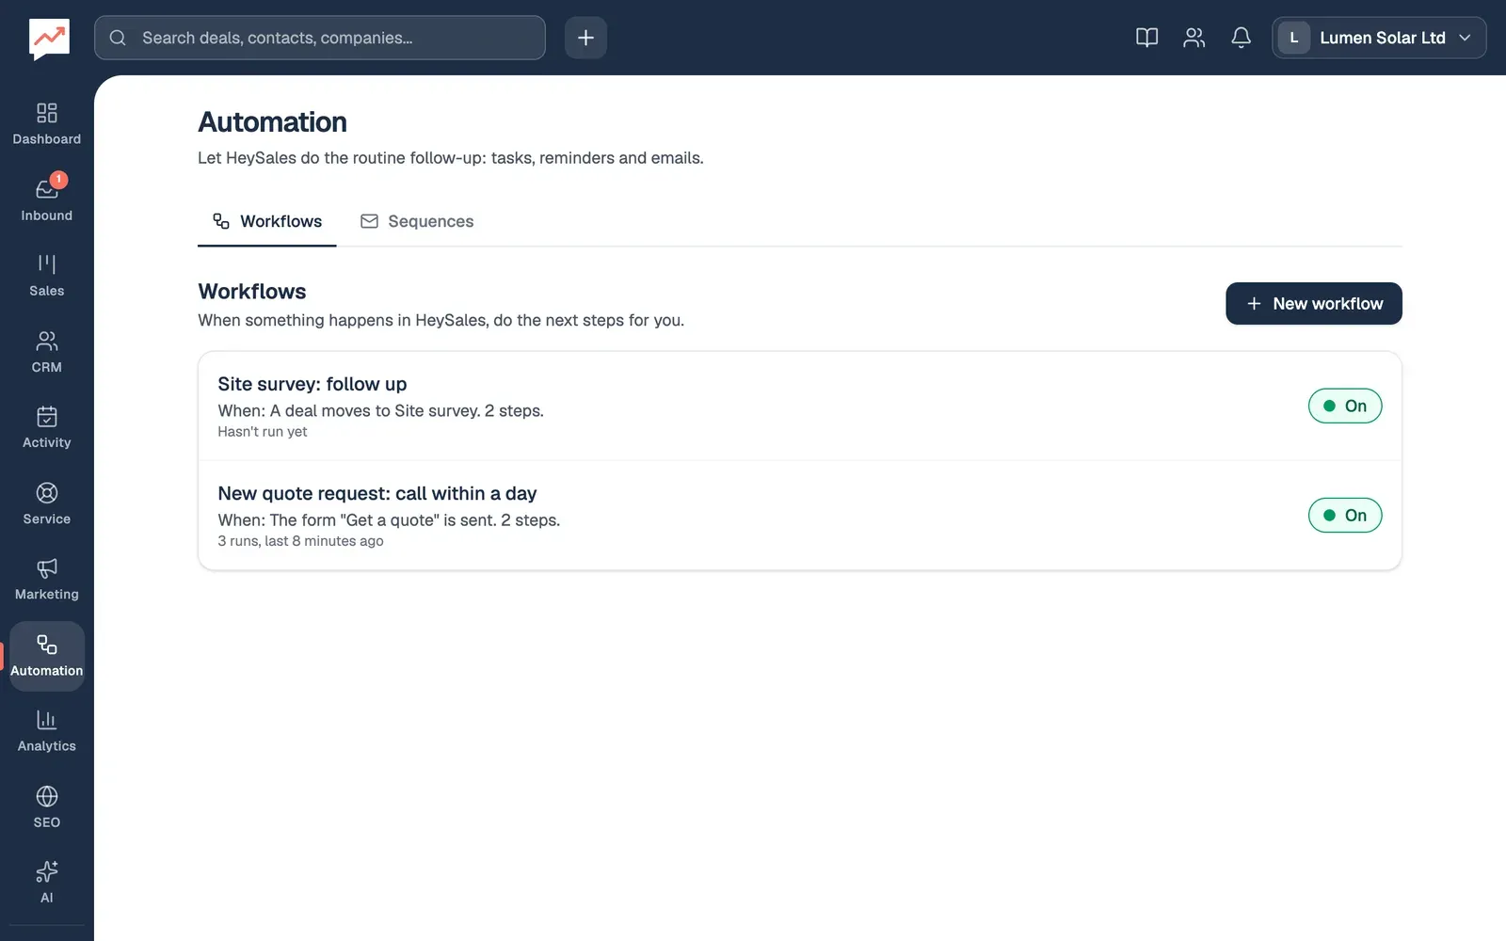Focus the search deals, contacts, companies field
The width and height of the screenshot is (1506, 941).
320,38
